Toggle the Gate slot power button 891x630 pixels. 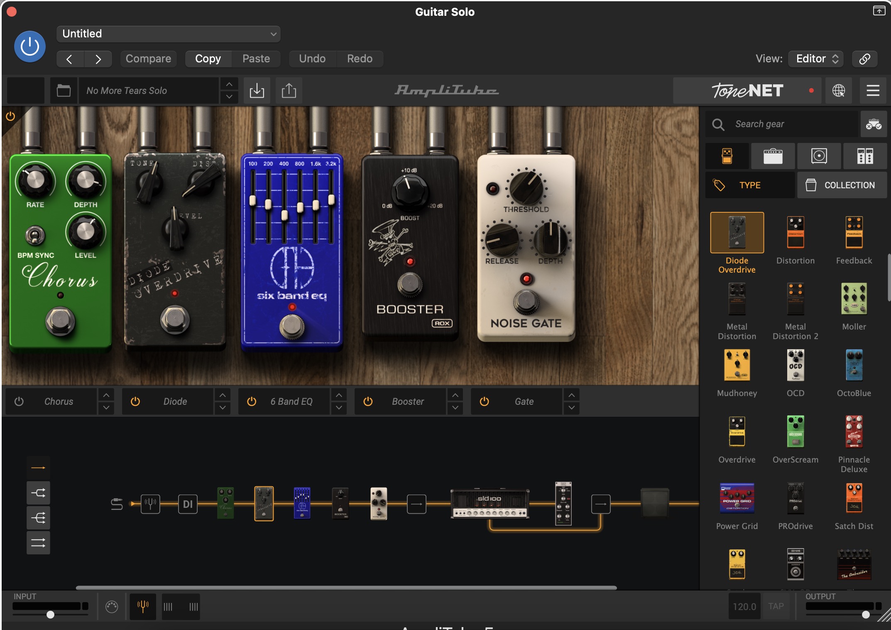point(484,401)
